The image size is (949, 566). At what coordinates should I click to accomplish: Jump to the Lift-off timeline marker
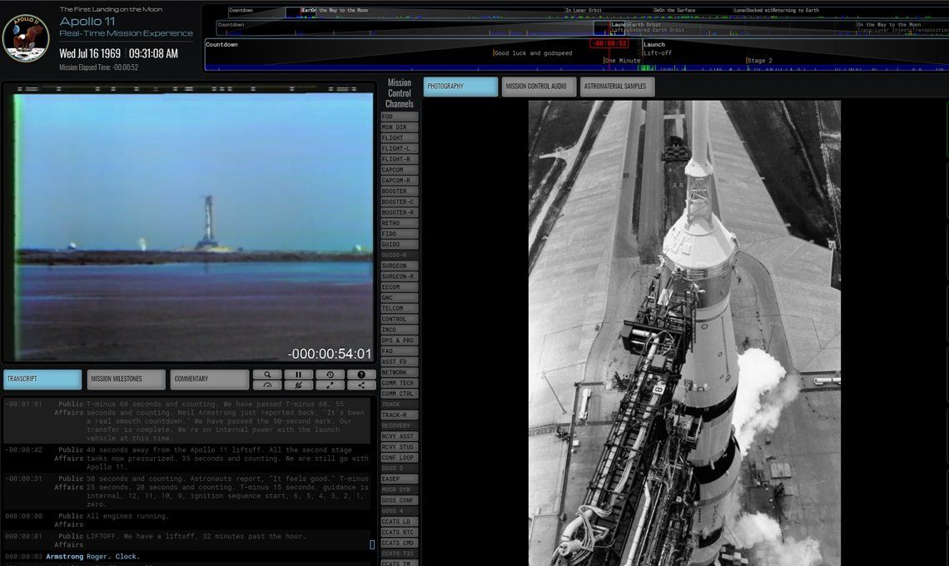[658, 53]
